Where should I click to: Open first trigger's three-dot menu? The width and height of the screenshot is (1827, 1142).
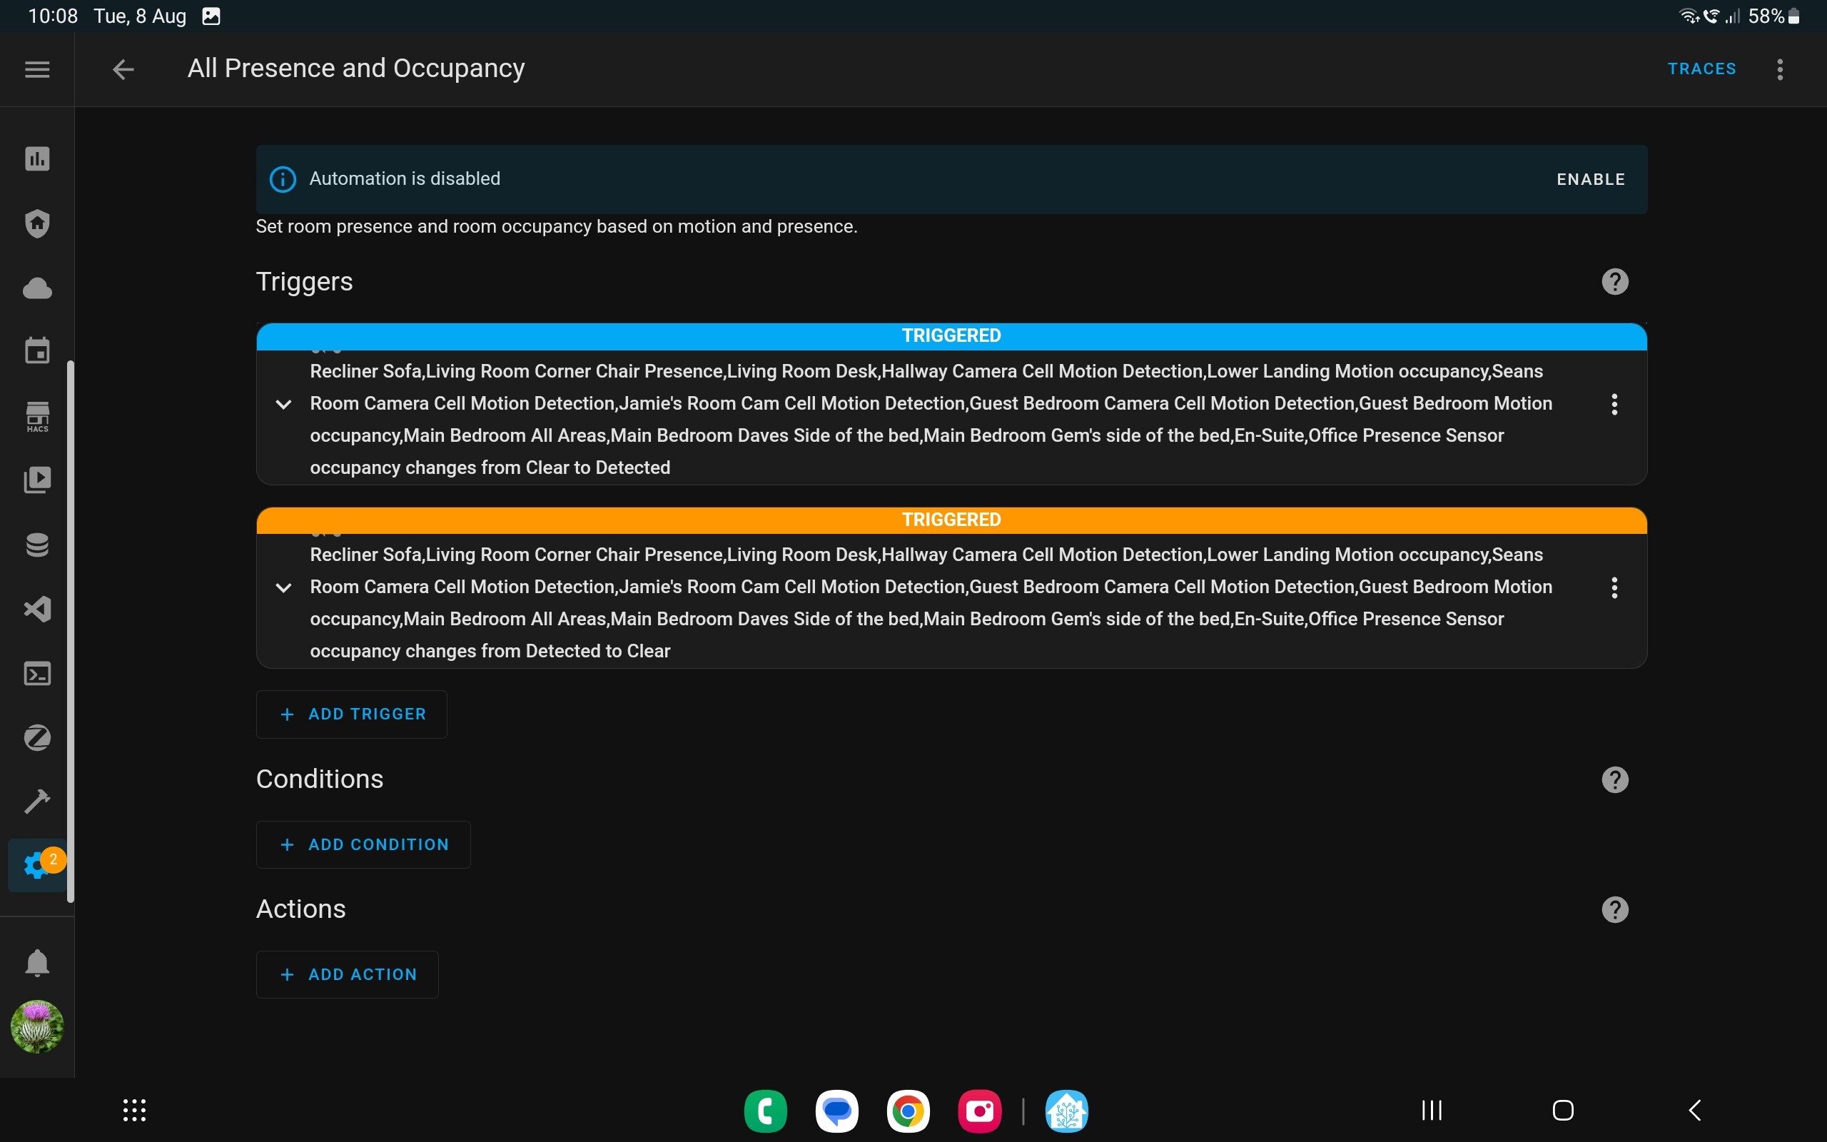[1614, 404]
